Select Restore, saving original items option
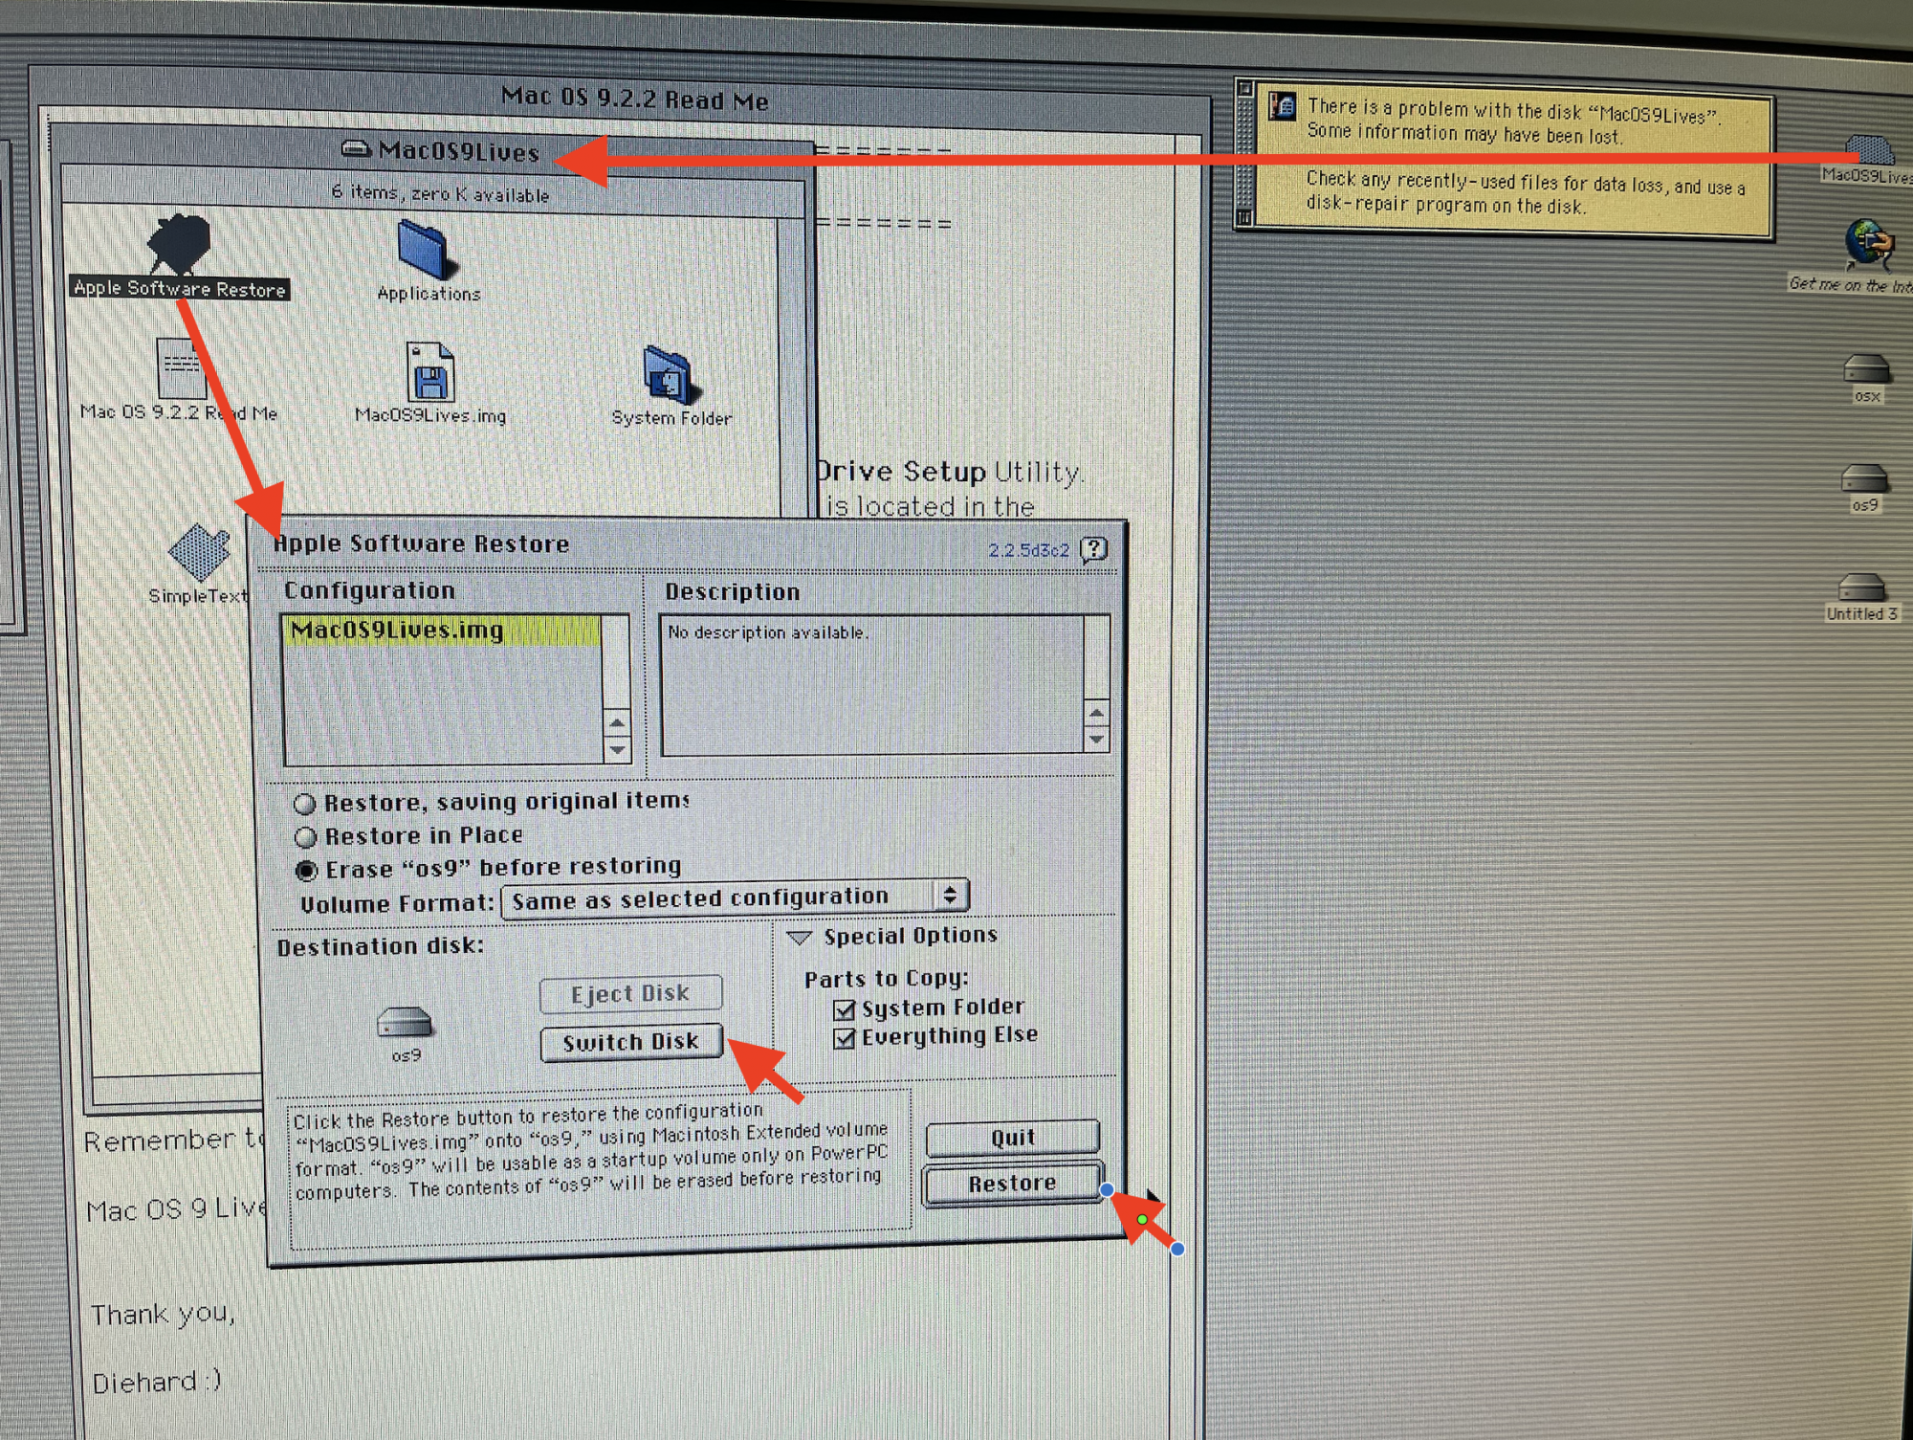The width and height of the screenshot is (1913, 1440). [305, 803]
